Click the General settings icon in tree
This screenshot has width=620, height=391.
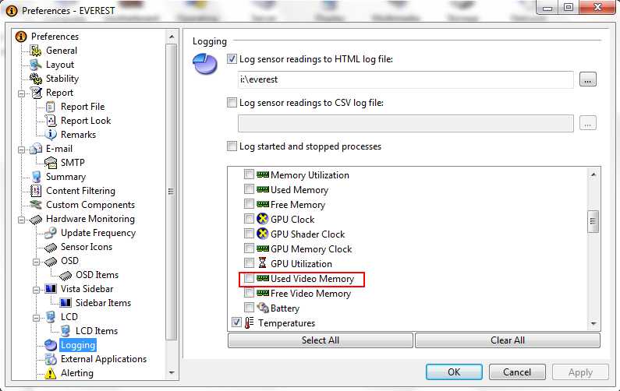tap(36, 51)
